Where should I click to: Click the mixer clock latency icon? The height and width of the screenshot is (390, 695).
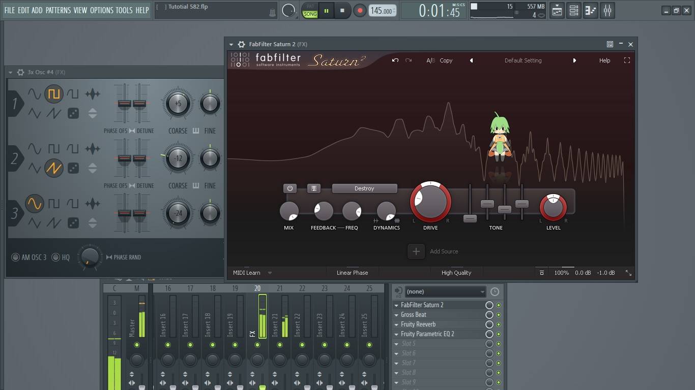click(495, 292)
